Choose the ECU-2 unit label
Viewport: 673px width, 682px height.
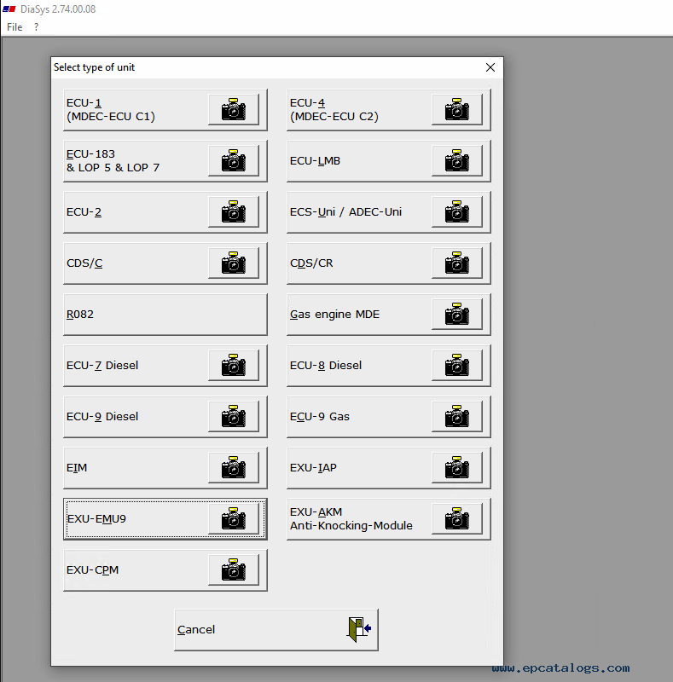pos(84,212)
